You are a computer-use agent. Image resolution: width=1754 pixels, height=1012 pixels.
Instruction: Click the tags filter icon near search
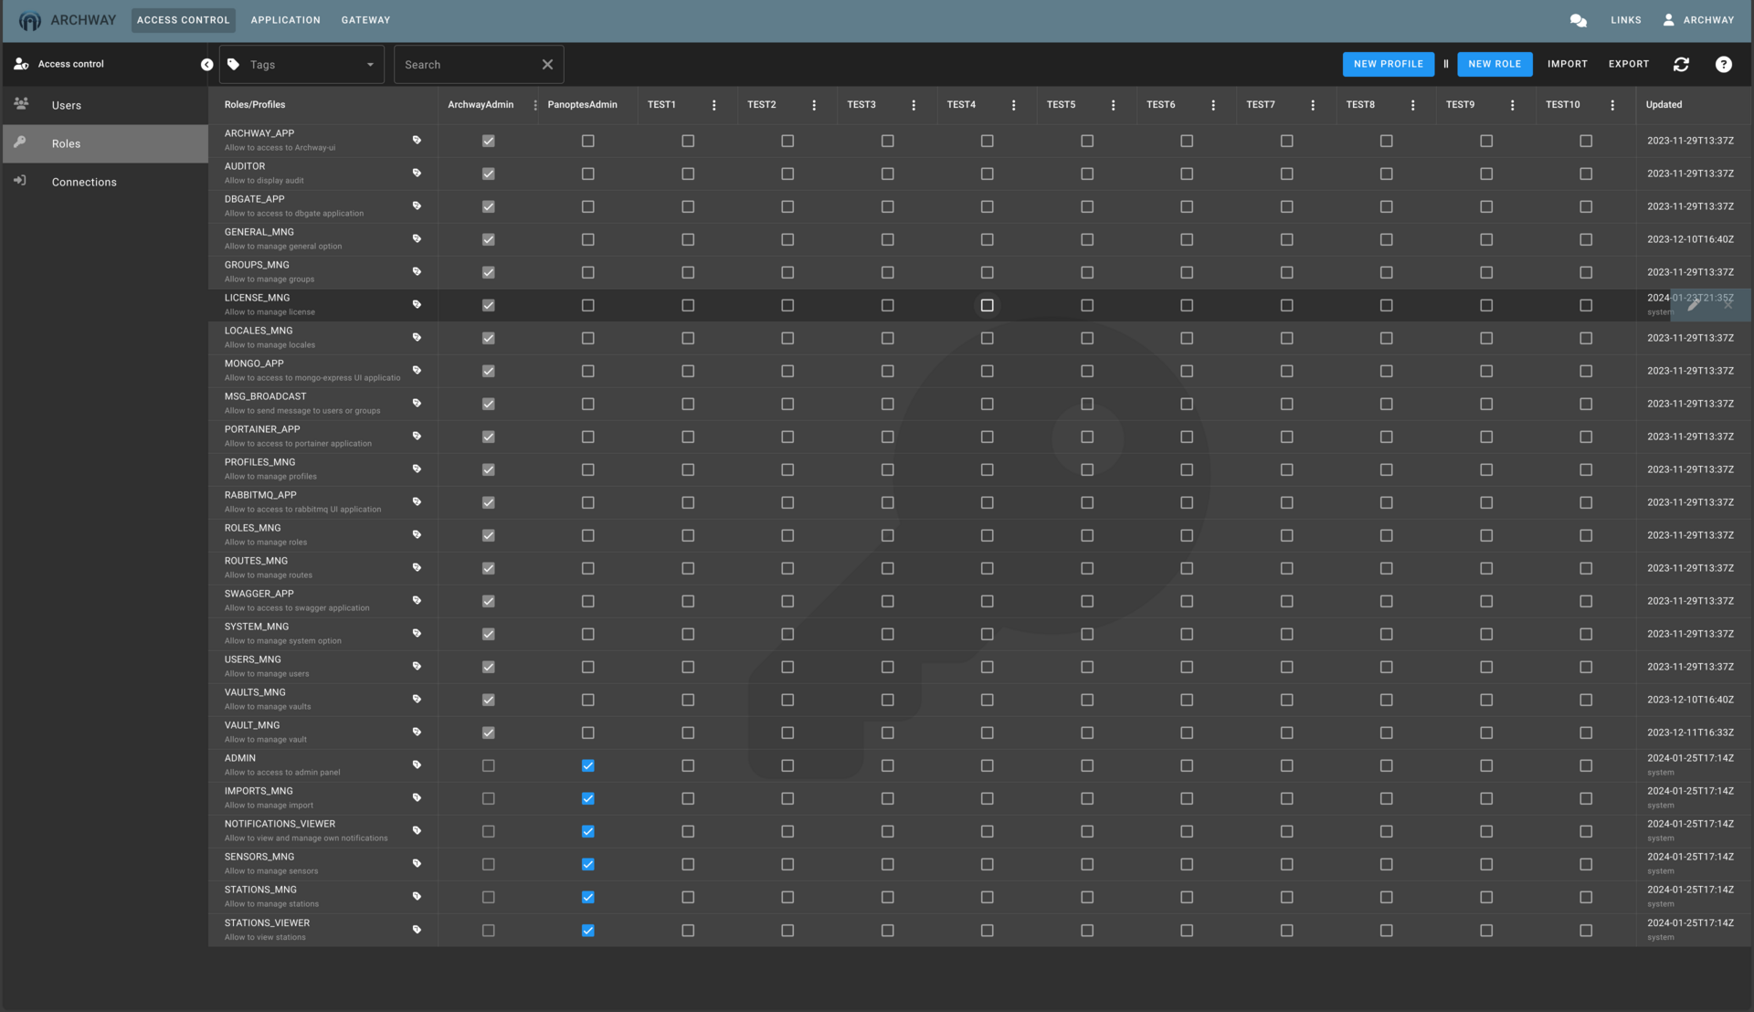pos(235,64)
